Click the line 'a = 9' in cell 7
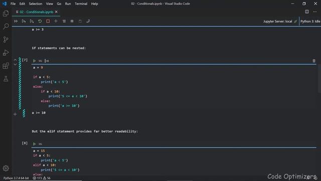Screen dimensions: 321x181 click(x=38, y=67)
